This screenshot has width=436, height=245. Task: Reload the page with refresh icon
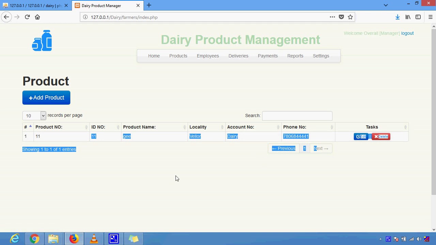(x=27, y=17)
